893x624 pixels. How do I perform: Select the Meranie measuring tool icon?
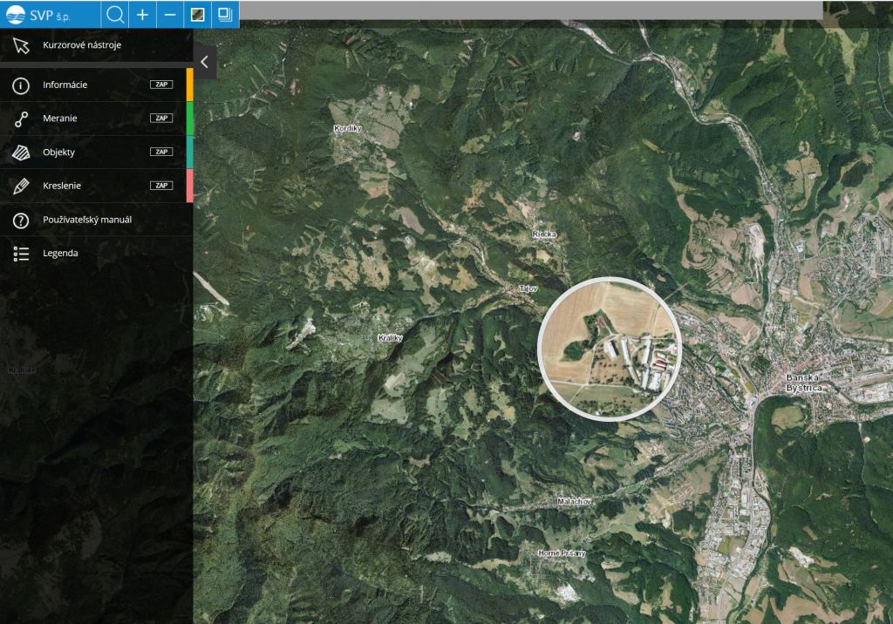pos(21,119)
